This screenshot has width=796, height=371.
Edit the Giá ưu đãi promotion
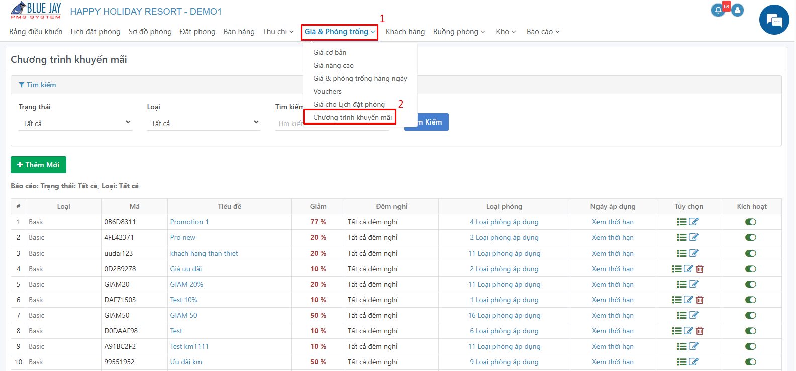pos(688,269)
